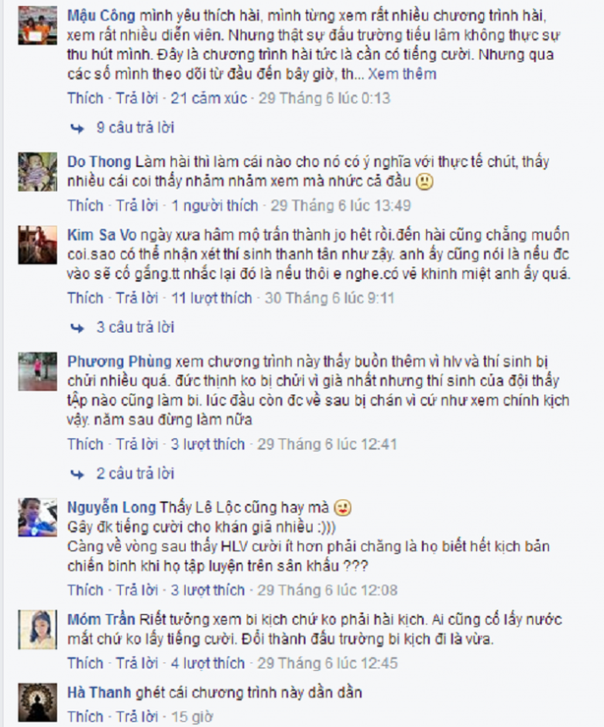Click Hà Thanh's avatar picture

tap(38, 702)
